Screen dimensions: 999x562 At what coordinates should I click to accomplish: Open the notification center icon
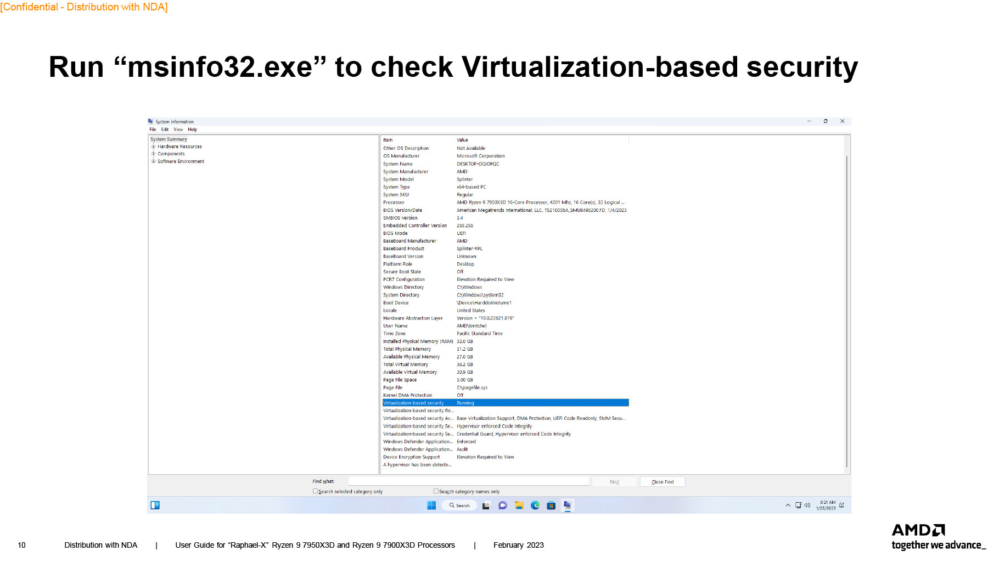point(841,505)
